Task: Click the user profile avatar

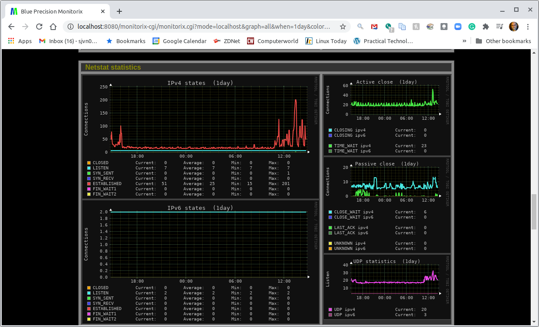Action: [x=514, y=27]
